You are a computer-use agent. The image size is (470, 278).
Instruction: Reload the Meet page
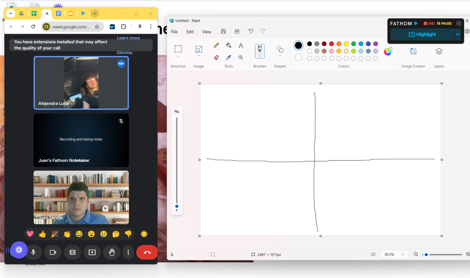pyautogui.click(x=33, y=27)
